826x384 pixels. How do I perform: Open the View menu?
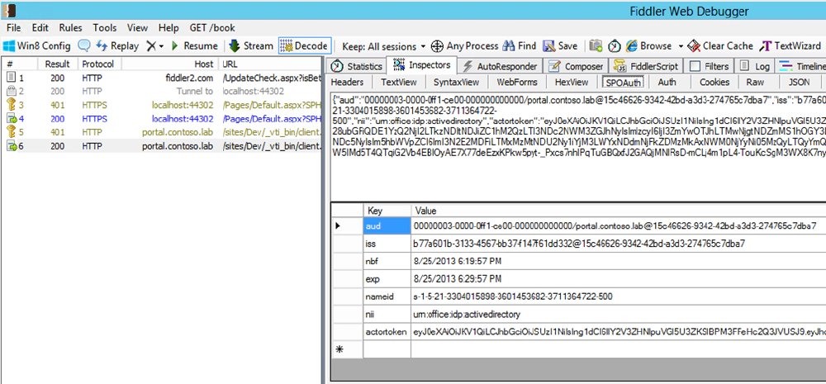(137, 28)
